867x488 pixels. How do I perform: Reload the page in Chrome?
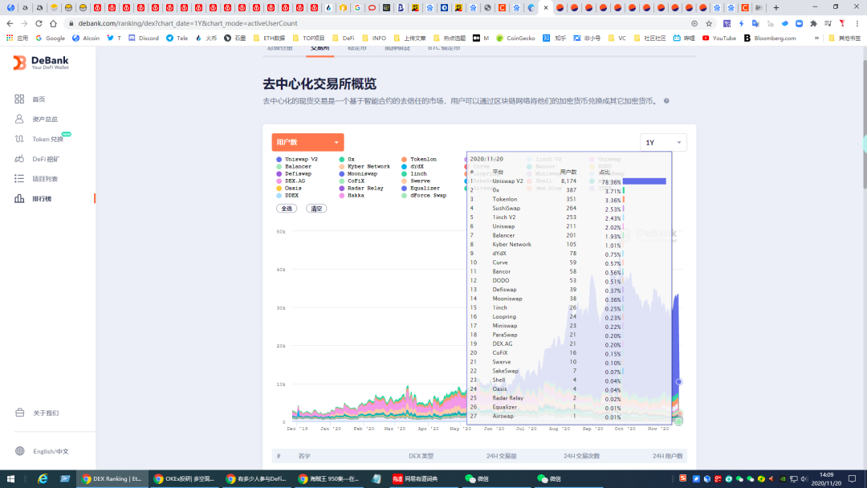point(39,23)
